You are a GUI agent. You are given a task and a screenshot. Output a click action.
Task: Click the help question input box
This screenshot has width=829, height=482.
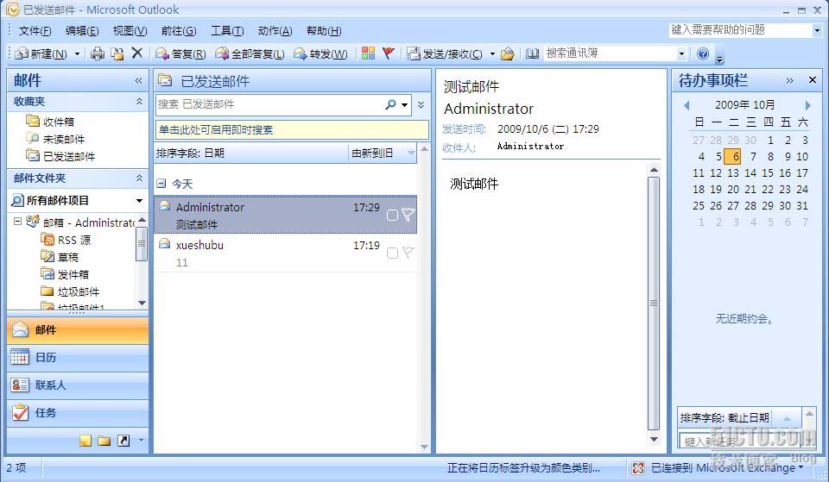740,30
